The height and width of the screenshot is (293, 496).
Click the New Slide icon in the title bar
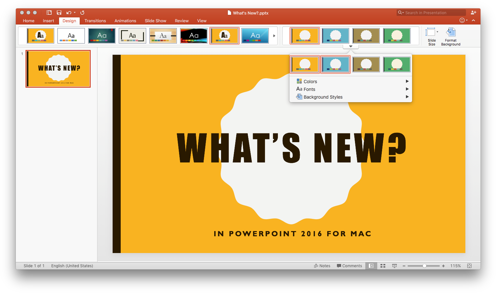(49, 13)
